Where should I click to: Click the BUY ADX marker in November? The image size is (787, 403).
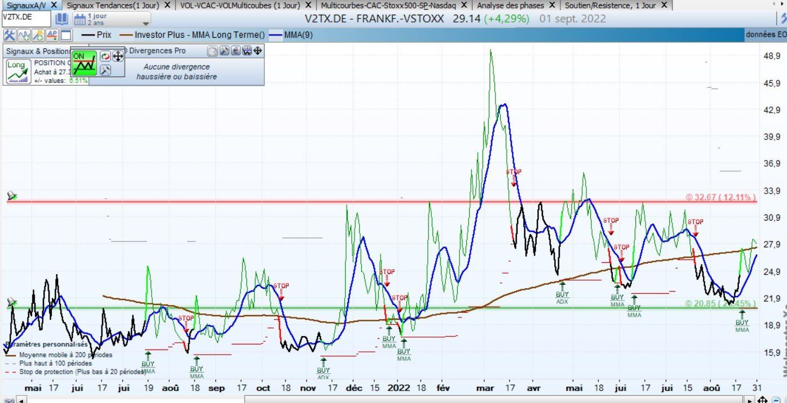click(x=323, y=368)
